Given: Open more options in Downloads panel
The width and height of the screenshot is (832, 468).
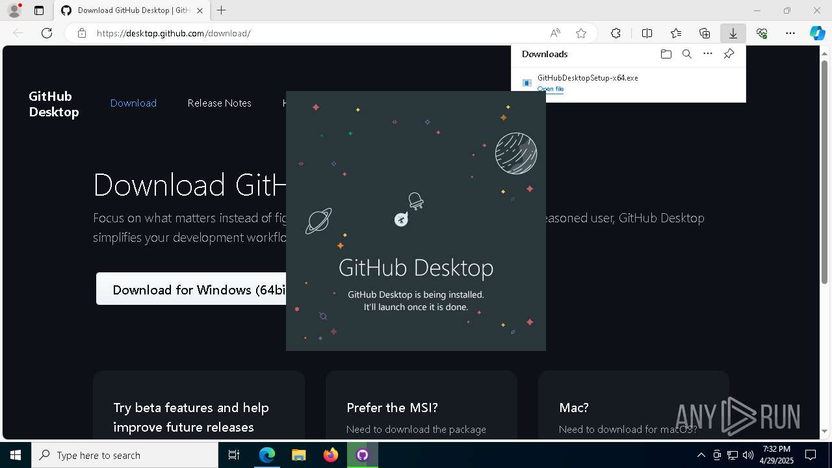Looking at the screenshot, I should click(x=708, y=54).
